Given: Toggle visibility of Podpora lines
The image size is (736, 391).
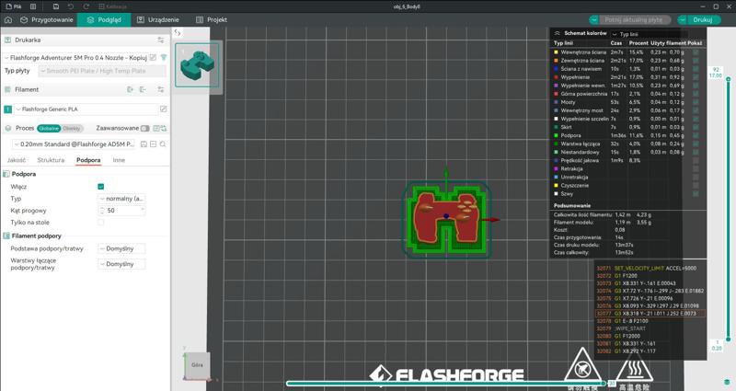Looking at the screenshot, I should pos(696,135).
